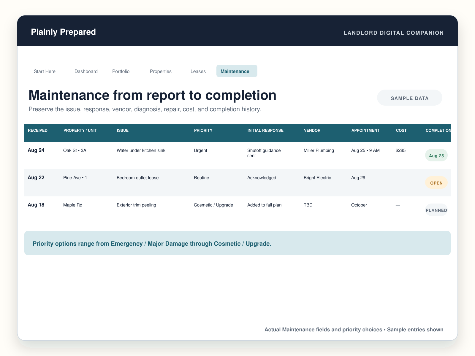475x356 pixels.
Task: Click the APPOINTMENT column header
Action: coord(365,131)
